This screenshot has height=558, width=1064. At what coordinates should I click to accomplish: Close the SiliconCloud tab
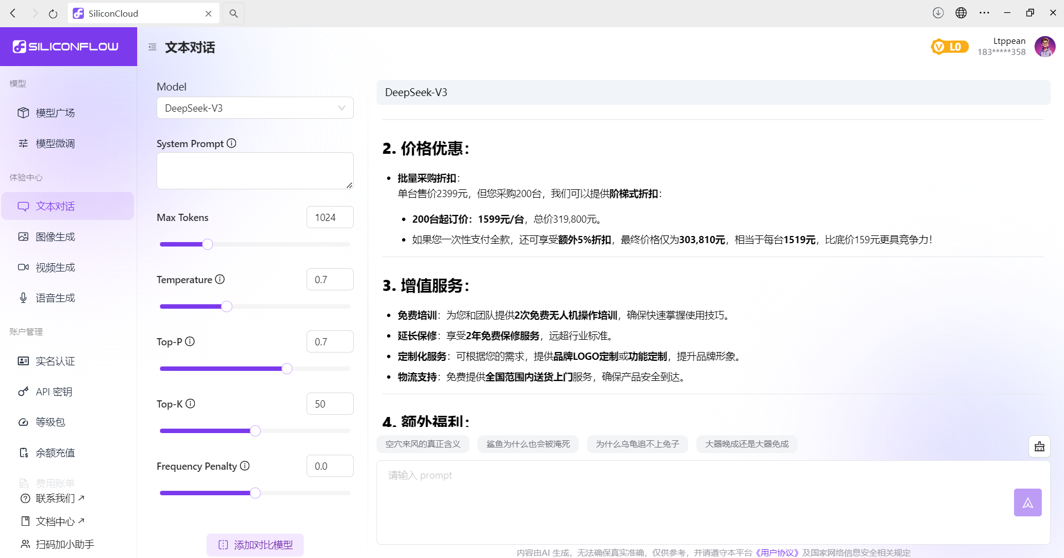208,13
